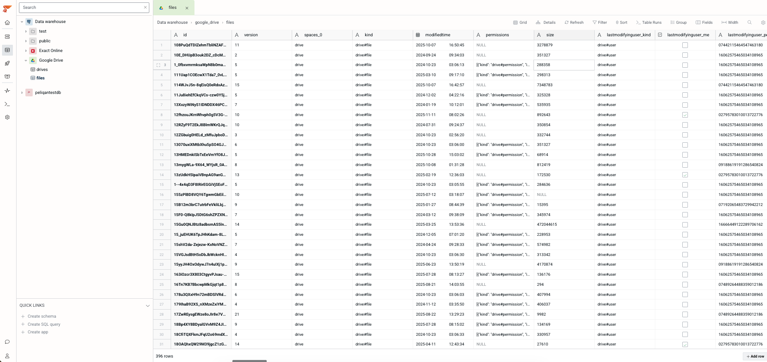
Task: Click the Add row button
Action: (x=755, y=356)
